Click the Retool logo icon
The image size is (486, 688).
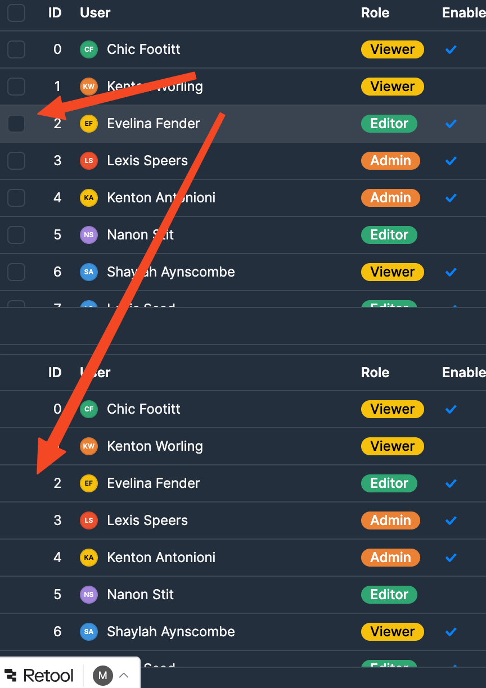(10, 675)
